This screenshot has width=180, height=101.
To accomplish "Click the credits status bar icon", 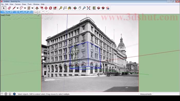I will pos(6,94).
